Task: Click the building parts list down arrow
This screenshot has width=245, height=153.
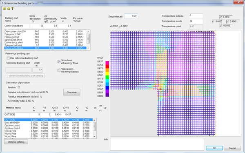Action: [88, 48]
